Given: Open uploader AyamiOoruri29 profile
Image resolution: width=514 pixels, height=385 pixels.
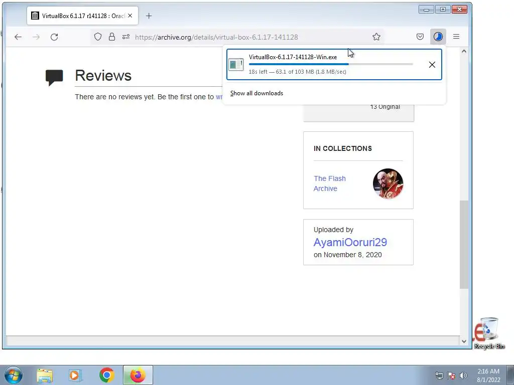Looking at the screenshot, I should [350, 242].
